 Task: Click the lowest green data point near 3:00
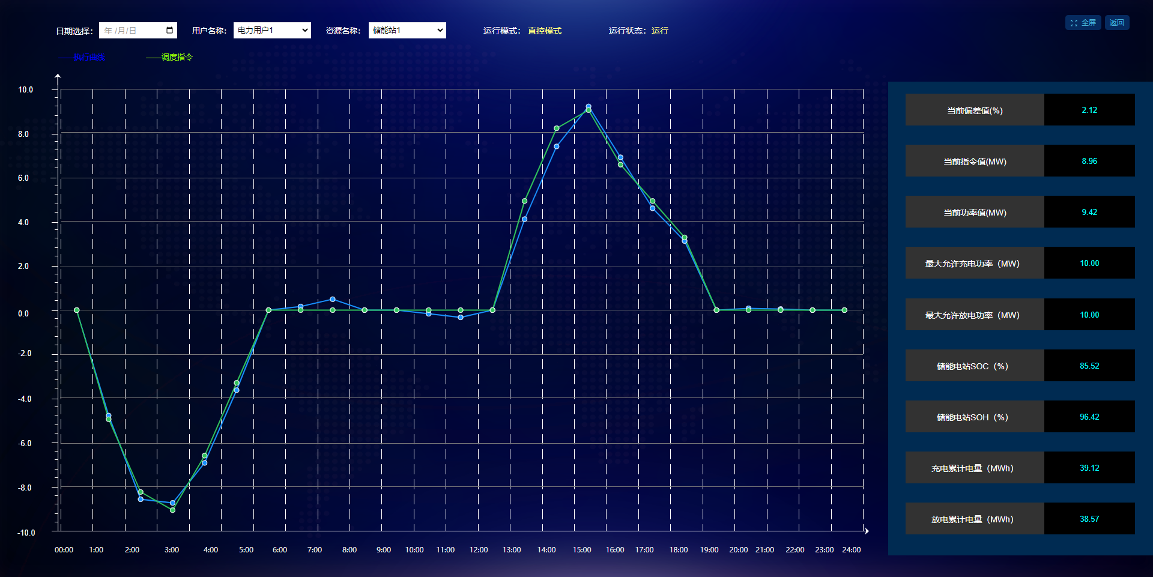[x=173, y=510]
